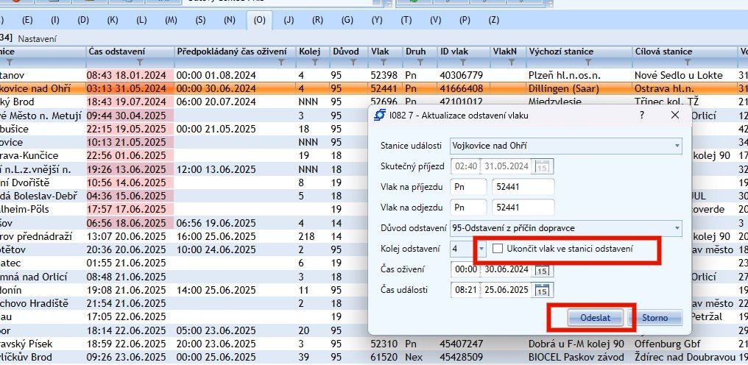Open the Kolej odstavení dropdown arrow
The height and width of the screenshot is (365, 748).
click(x=481, y=249)
